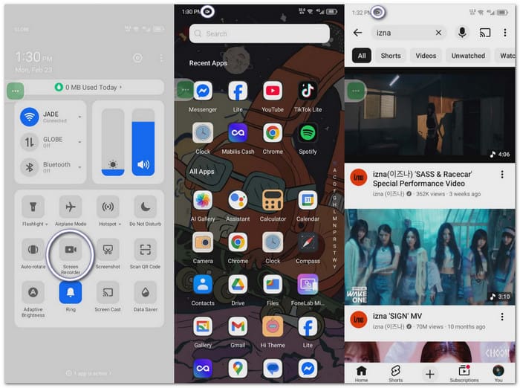Image resolution: width=520 pixels, height=388 pixels.
Task: Open options for izna SIGN MV
Action: [502, 317]
